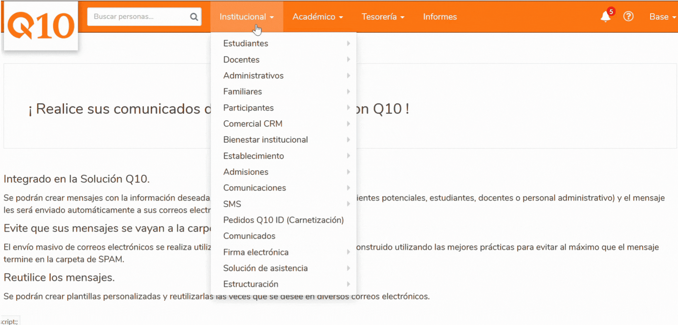Go to Informes in navigation bar
This screenshot has width=678, height=325.
440,17
